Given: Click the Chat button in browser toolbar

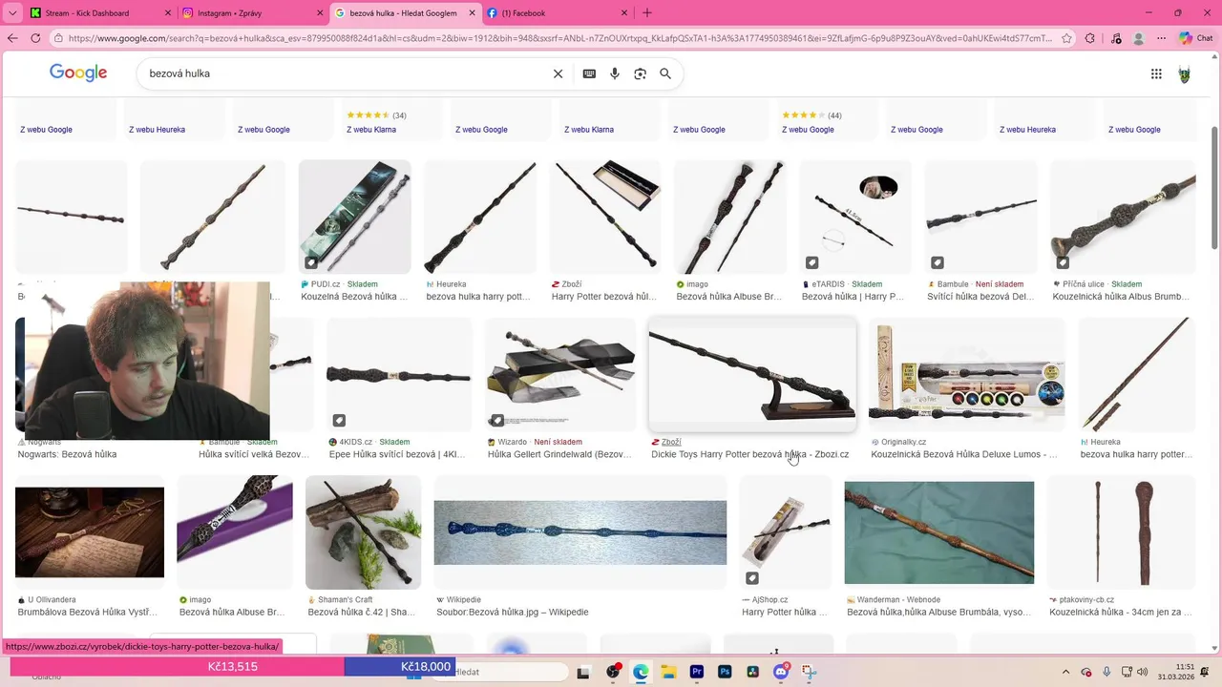Looking at the screenshot, I should pos(1196,38).
